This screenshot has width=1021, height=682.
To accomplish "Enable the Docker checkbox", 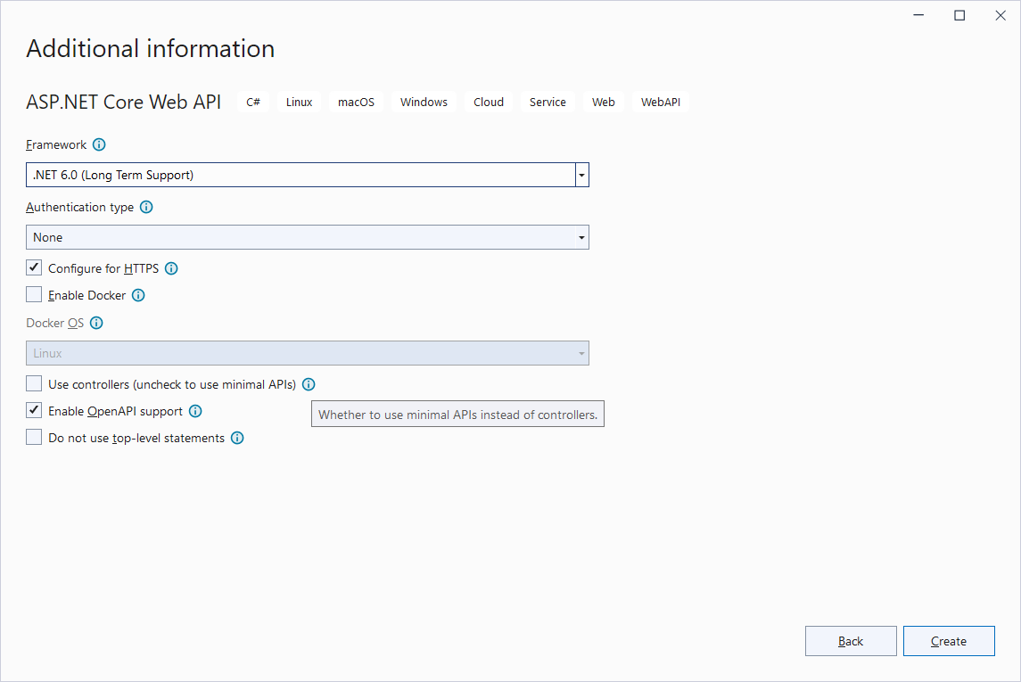I will [x=33, y=293].
